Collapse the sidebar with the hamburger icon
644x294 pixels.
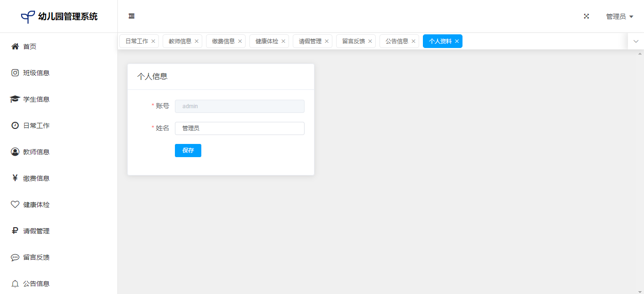click(x=132, y=16)
